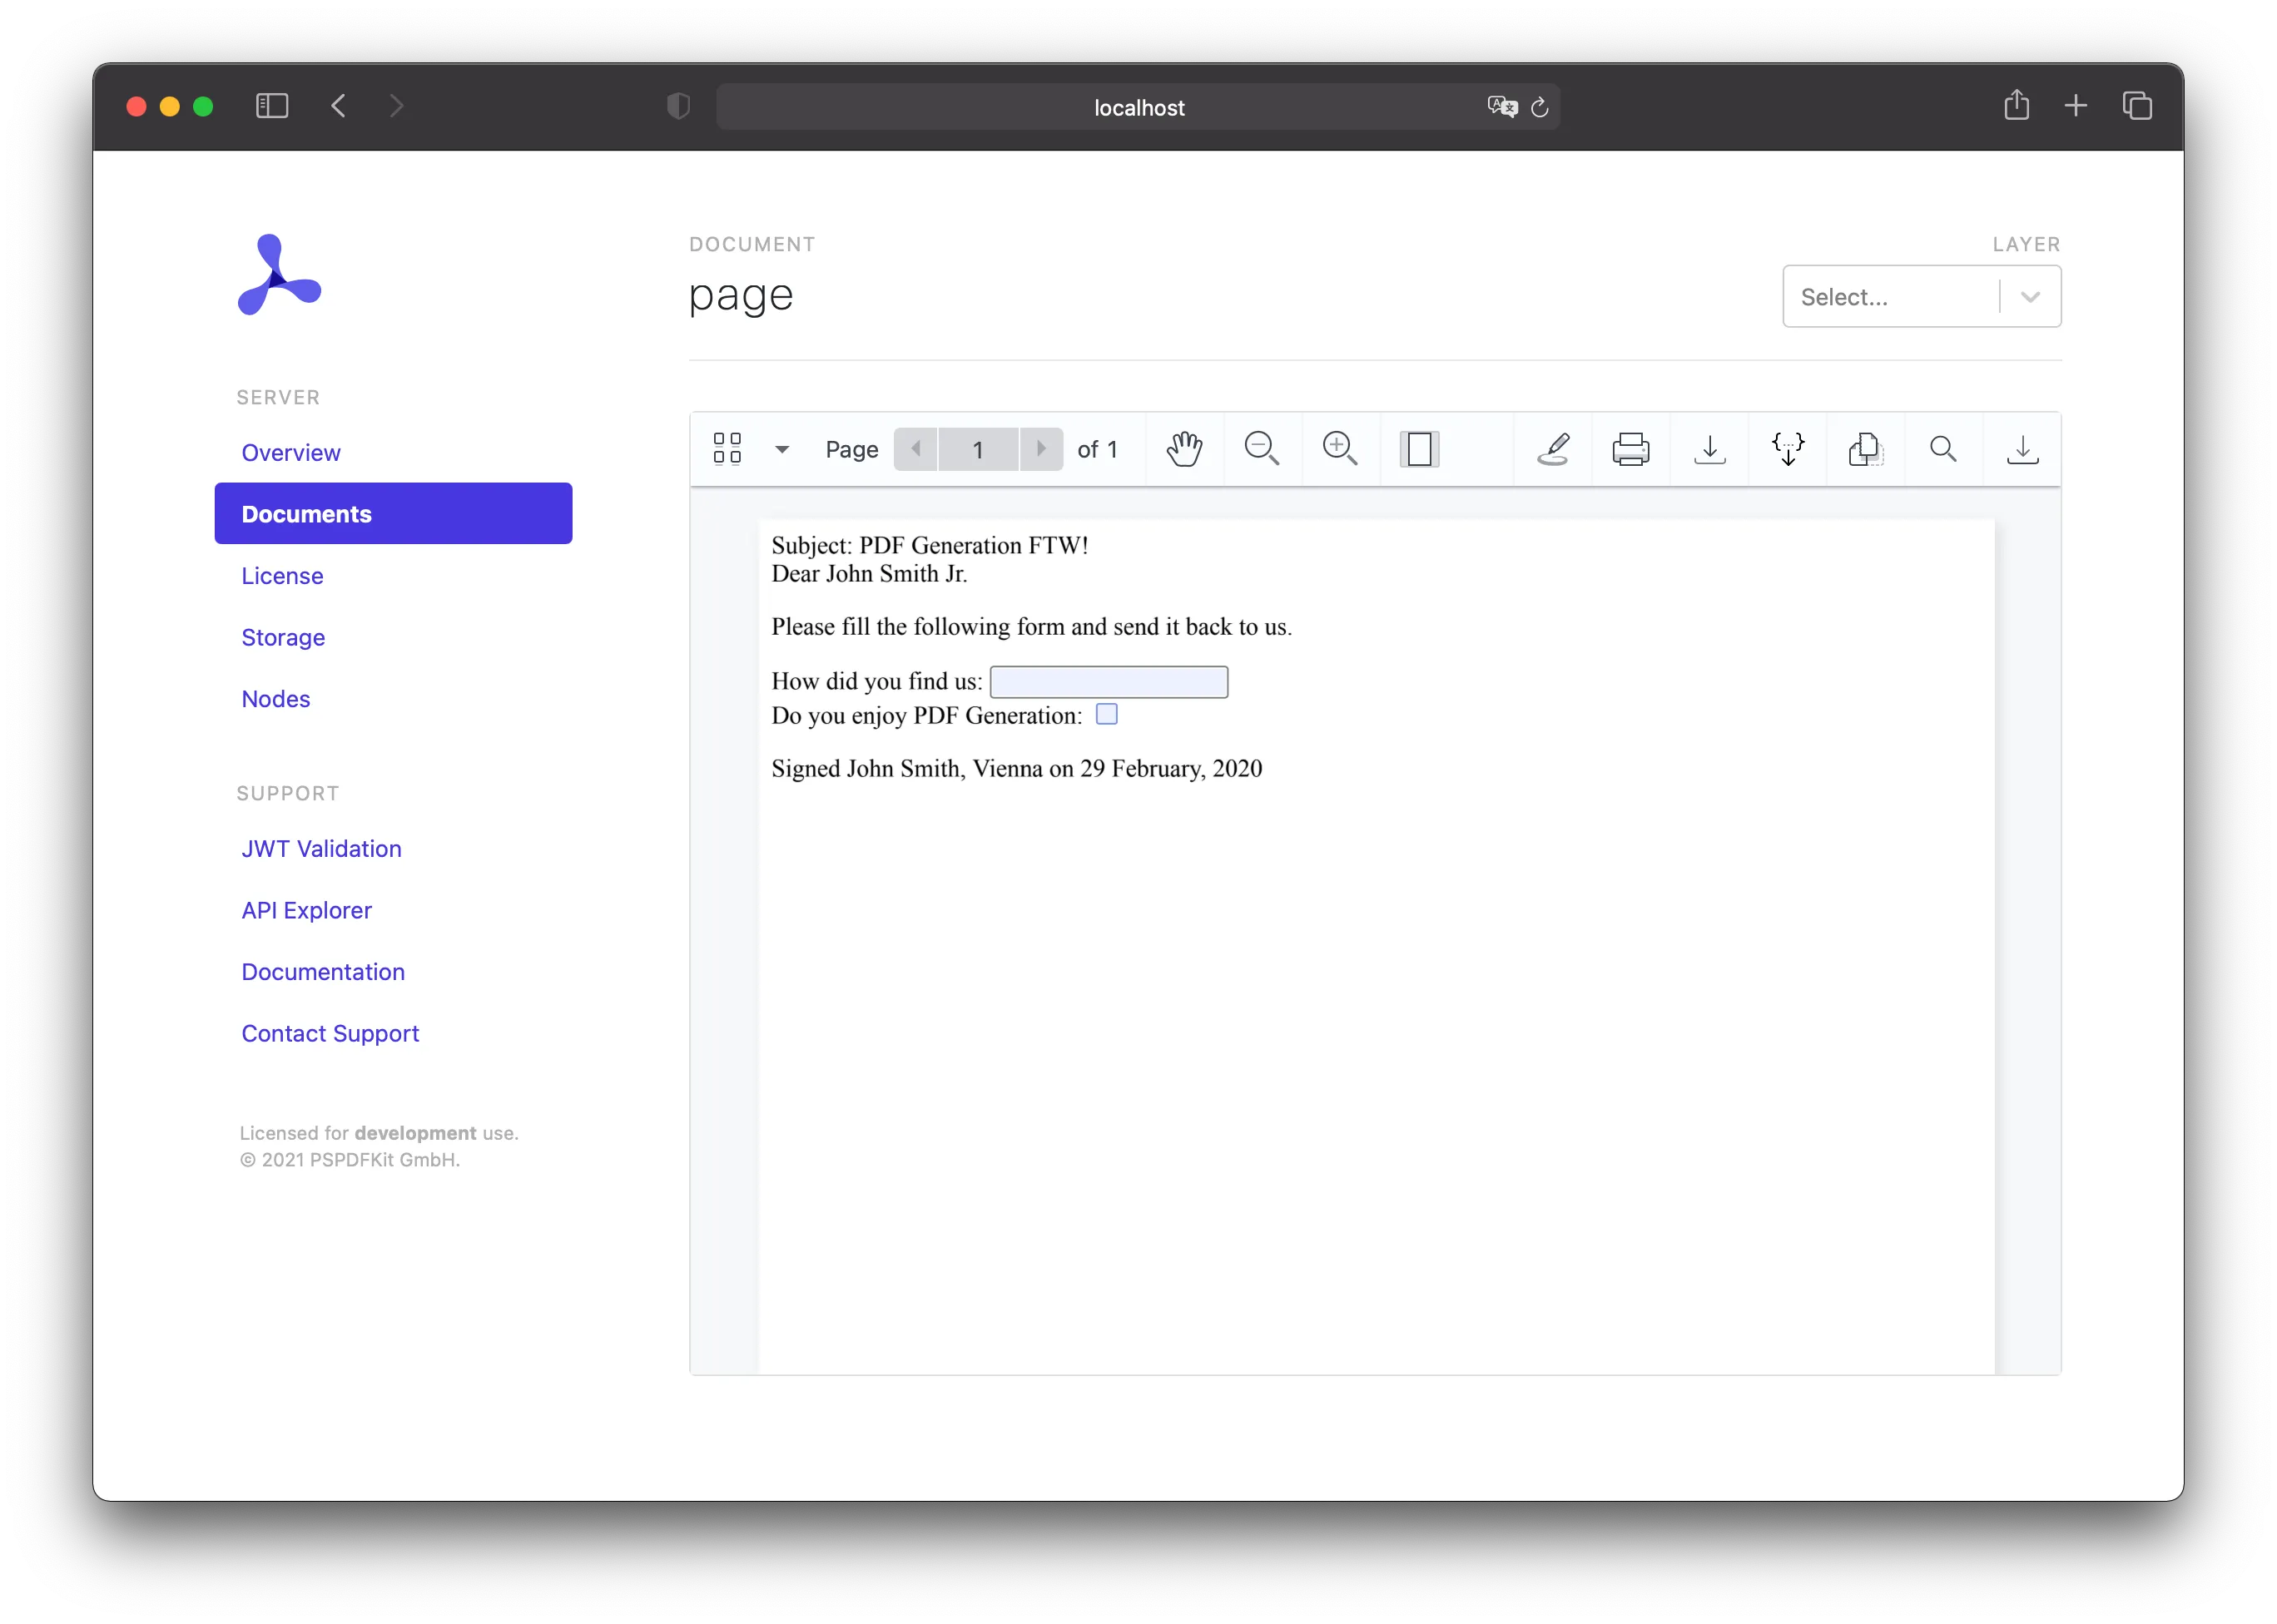Screen dimensions: 2277x1624
Task: Navigate to JWT Validation
Action: tap(321, 848)
